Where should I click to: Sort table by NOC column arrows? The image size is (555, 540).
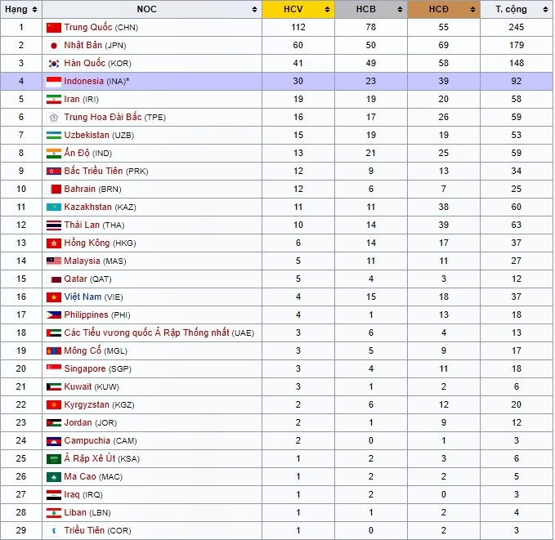254,10
